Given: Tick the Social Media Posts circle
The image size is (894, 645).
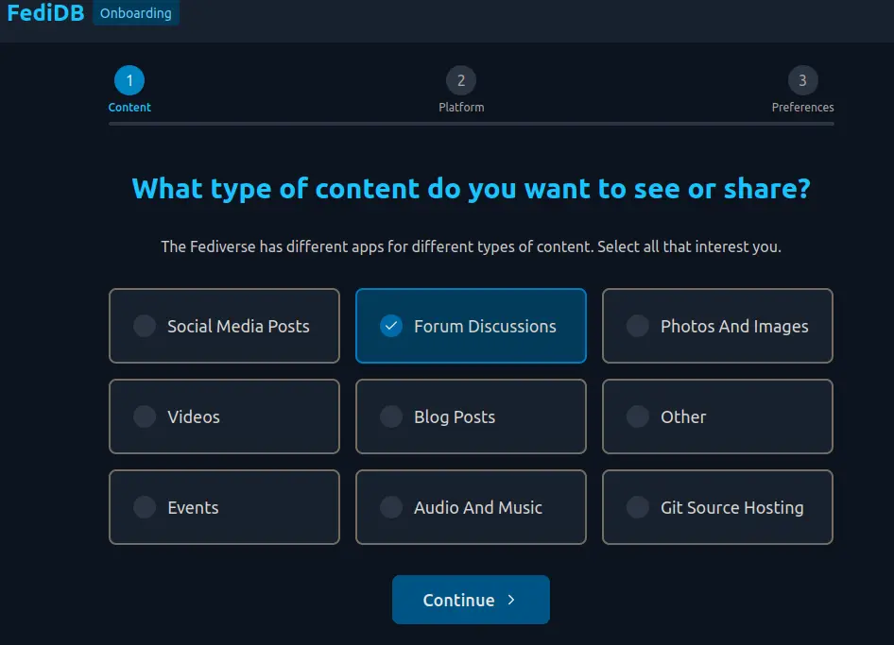Looking at the screenshot, I should click(x=145, y=326).
